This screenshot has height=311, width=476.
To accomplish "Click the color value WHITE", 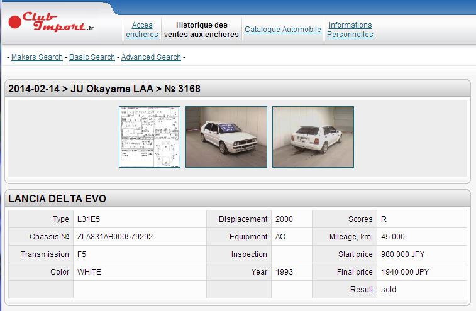I will 89,272.
